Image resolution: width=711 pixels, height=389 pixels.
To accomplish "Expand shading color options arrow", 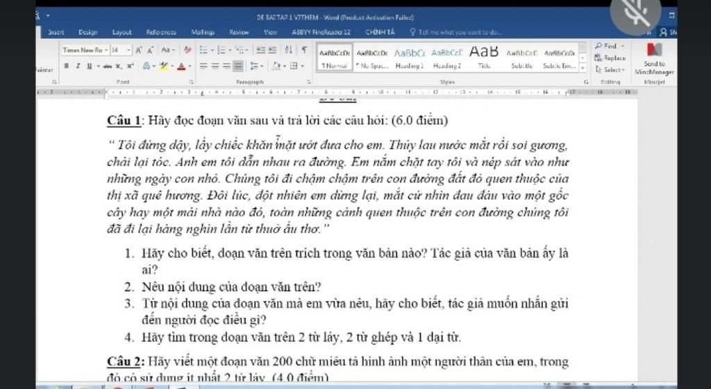I will 284,66.
